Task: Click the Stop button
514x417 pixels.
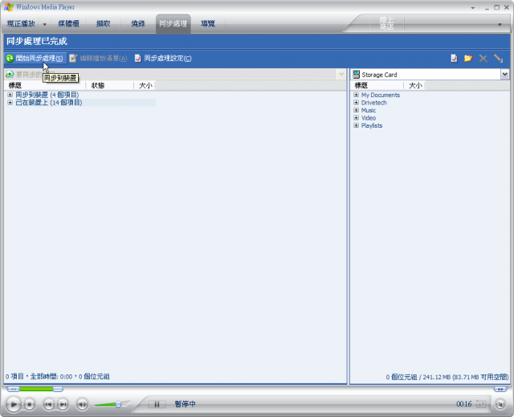Action: coord(30,404)
